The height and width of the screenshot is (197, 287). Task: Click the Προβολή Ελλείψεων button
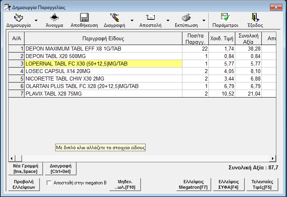24,184
